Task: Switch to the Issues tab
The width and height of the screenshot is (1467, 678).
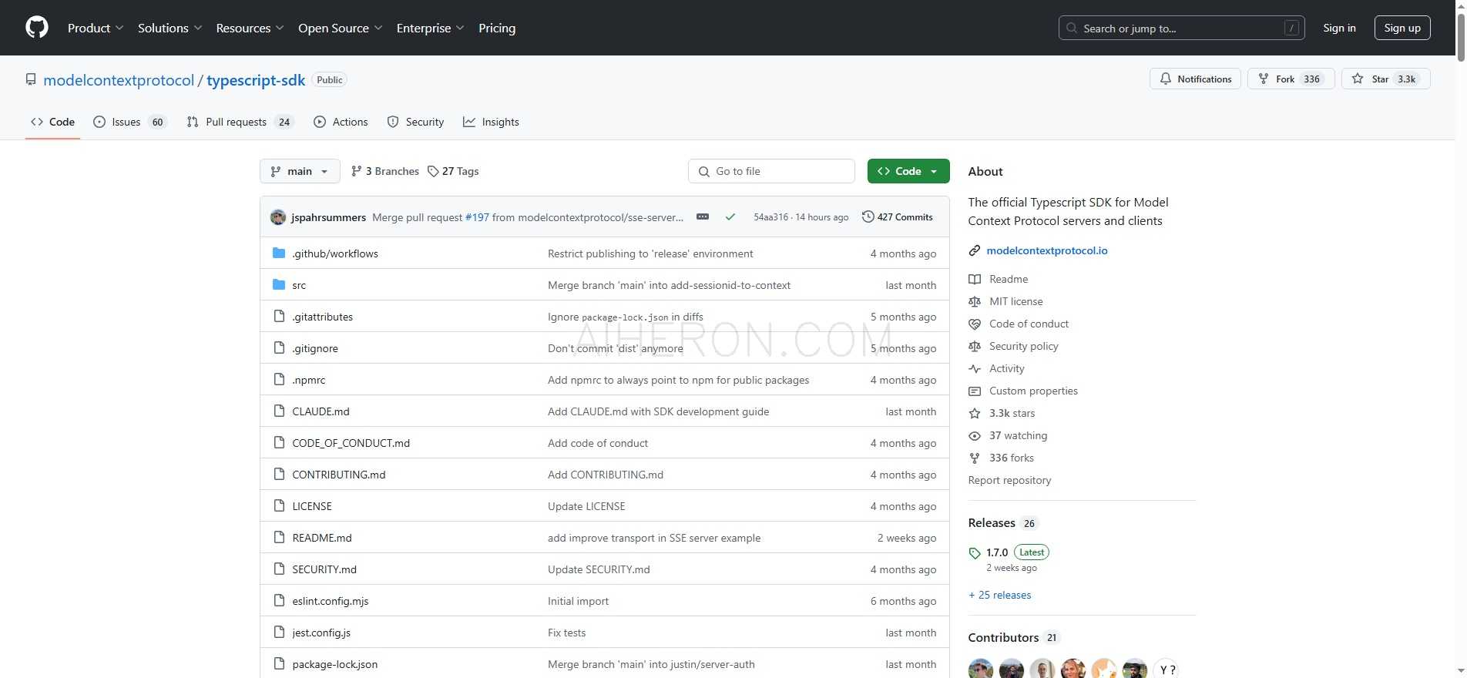Action: point(129,122)
